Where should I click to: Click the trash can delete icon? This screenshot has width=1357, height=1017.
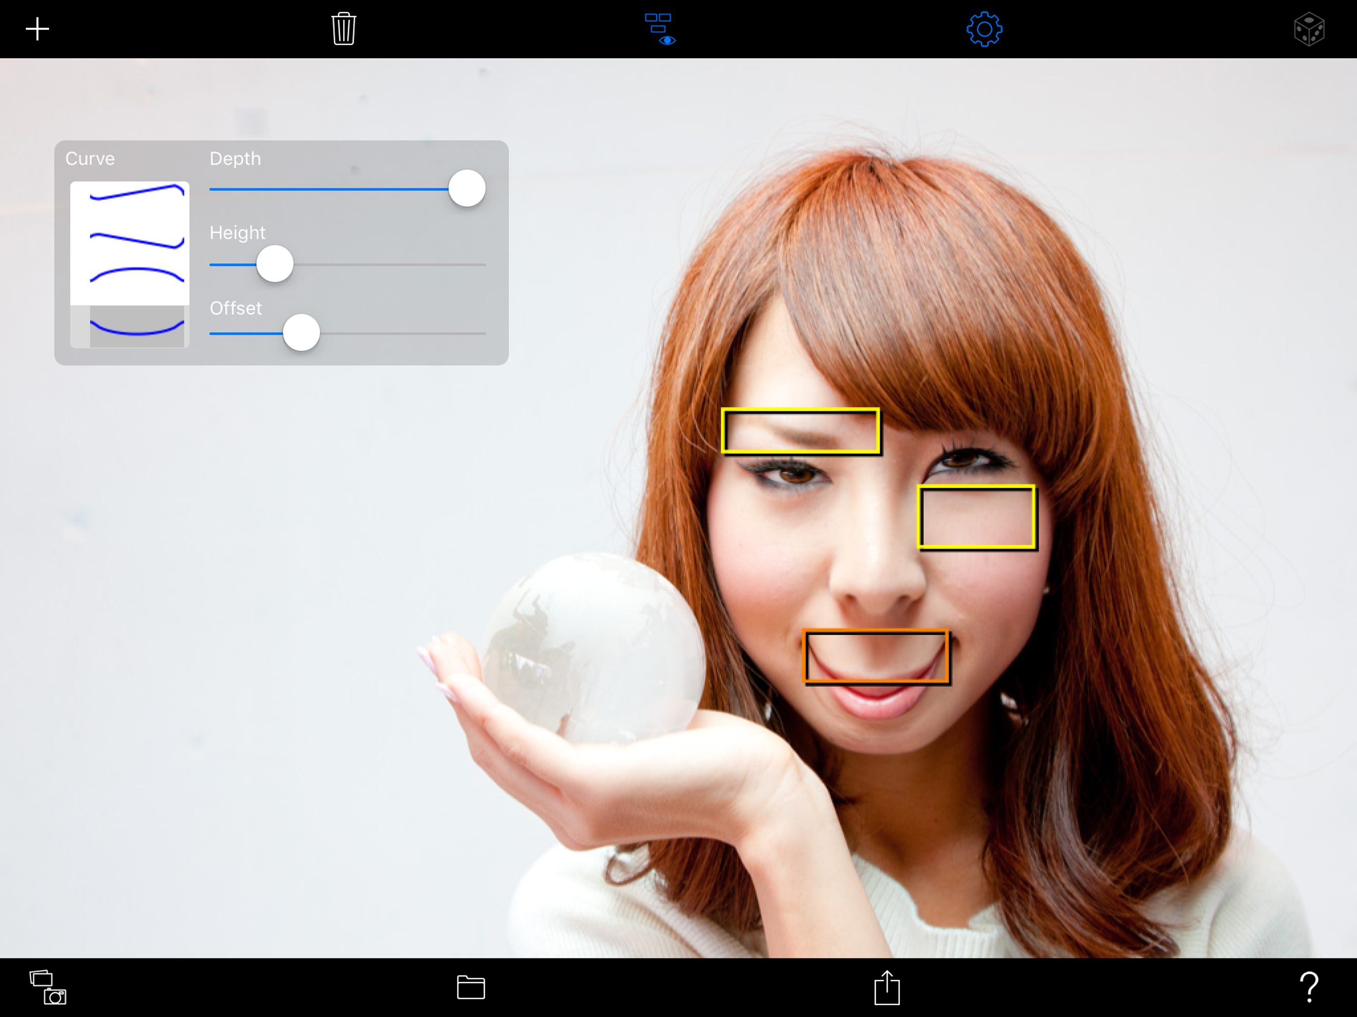point(344,29)
